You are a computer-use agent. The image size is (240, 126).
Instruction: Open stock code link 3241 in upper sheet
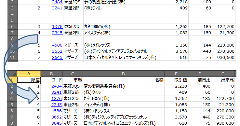click(57, 8)
